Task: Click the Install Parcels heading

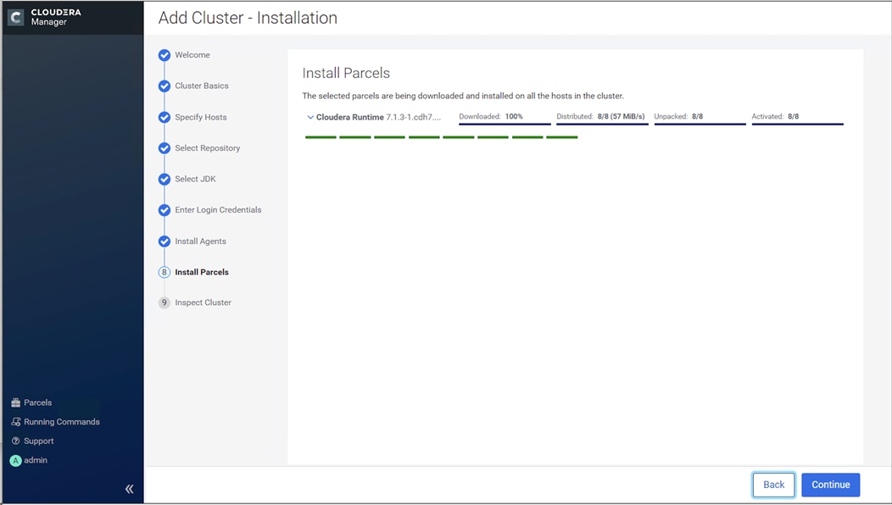Action: coord(346,74)
